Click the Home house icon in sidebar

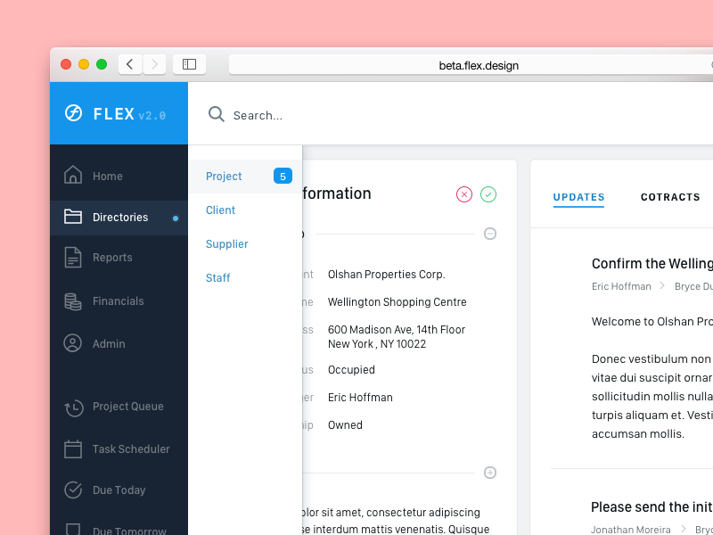(x=73, y=176)
